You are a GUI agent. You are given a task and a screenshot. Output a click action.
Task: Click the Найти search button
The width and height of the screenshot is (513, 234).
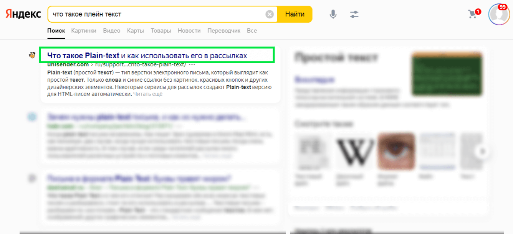pos(295,14)
